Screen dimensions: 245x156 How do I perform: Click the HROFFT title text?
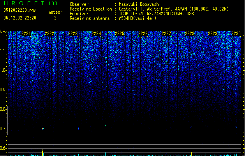point(24,3)
